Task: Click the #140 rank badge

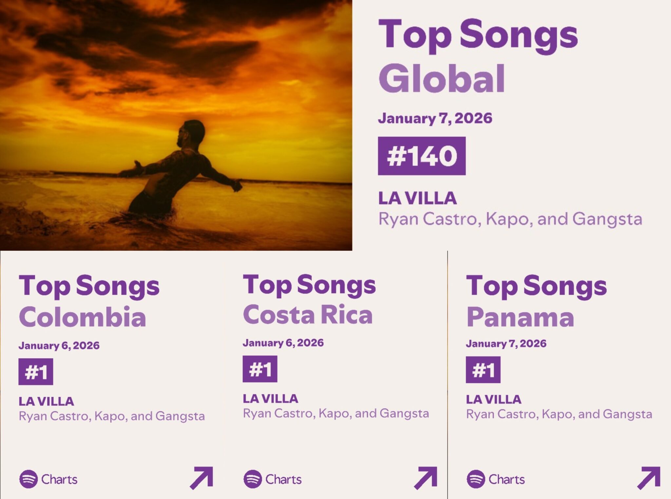Action: click(x=422, y=156)
